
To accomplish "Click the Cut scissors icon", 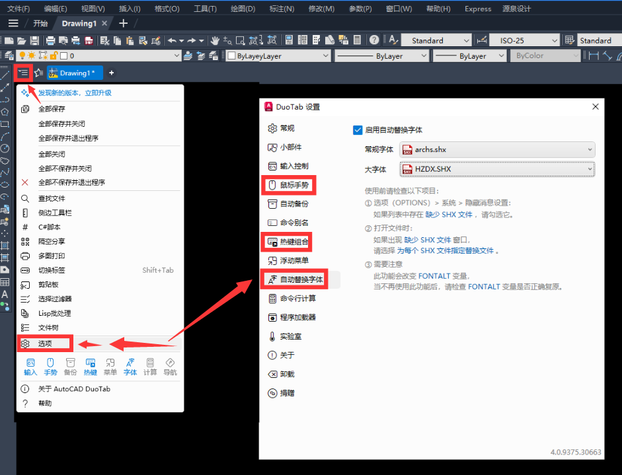I will click(x=104, y=40).
